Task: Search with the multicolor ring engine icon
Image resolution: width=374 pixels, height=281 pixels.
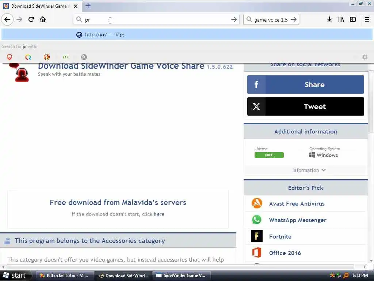Action: [x=28, y=57]
